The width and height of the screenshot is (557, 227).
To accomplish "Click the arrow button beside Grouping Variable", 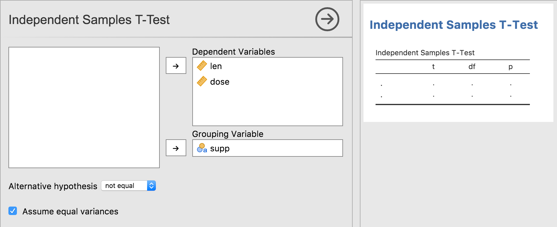I will tap(176, 148).
